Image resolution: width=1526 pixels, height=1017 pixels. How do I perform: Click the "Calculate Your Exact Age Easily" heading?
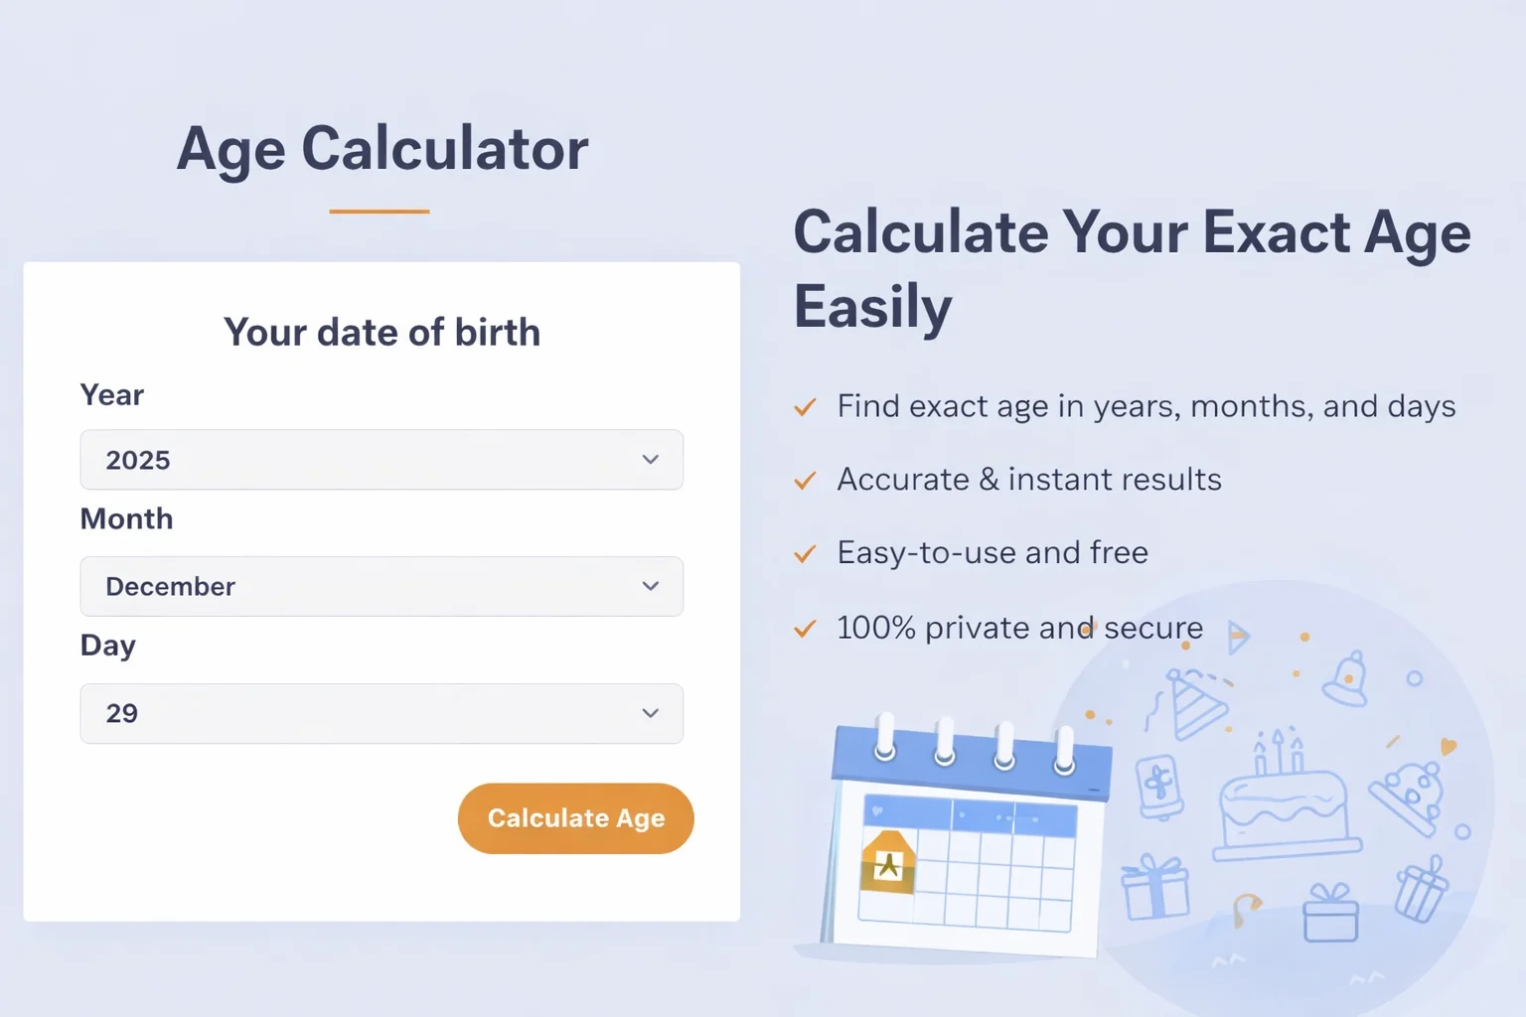click(1132, 268)
